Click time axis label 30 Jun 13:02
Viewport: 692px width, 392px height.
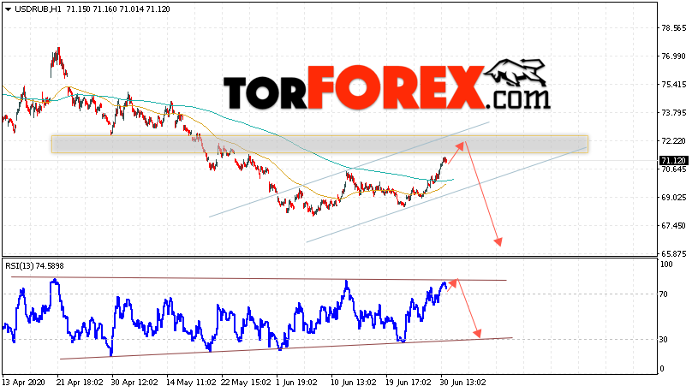(x=463, y=382)
